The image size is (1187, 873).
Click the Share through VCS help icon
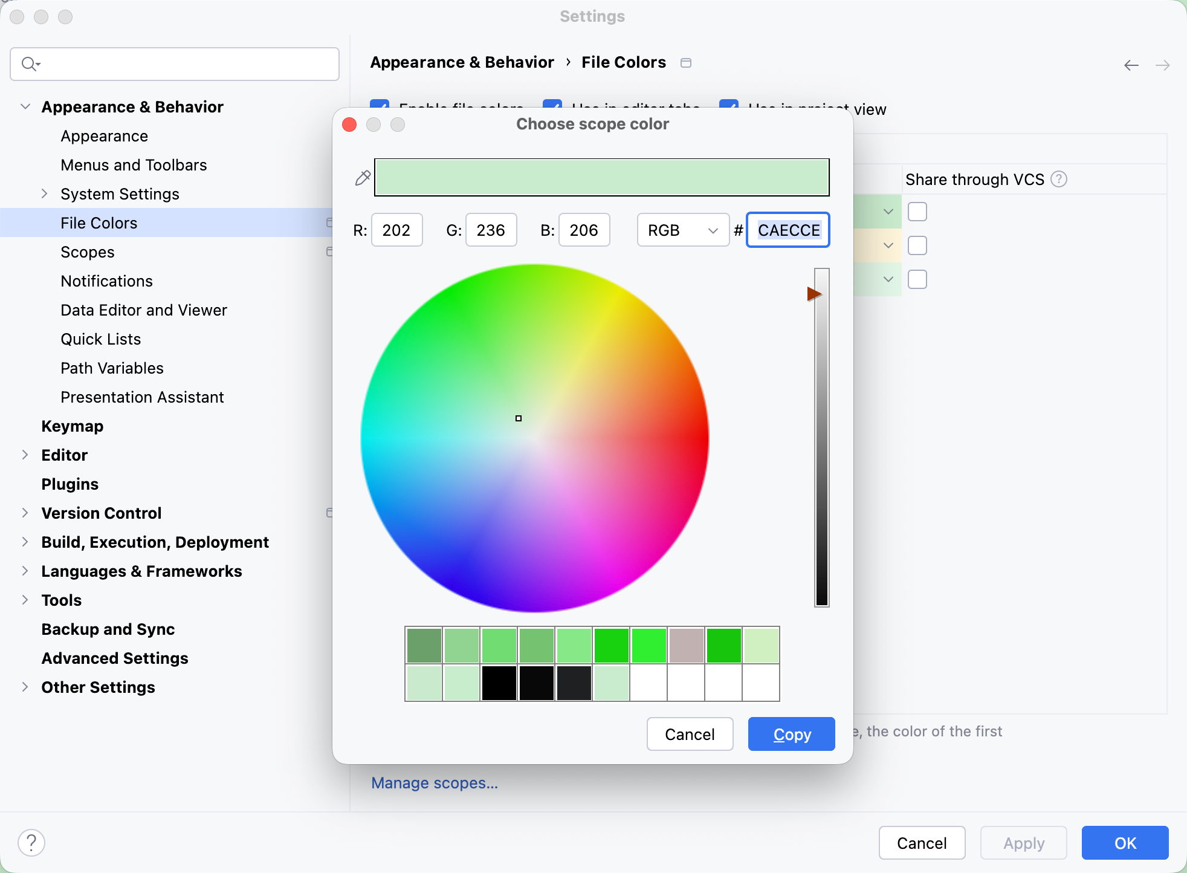1059,179
